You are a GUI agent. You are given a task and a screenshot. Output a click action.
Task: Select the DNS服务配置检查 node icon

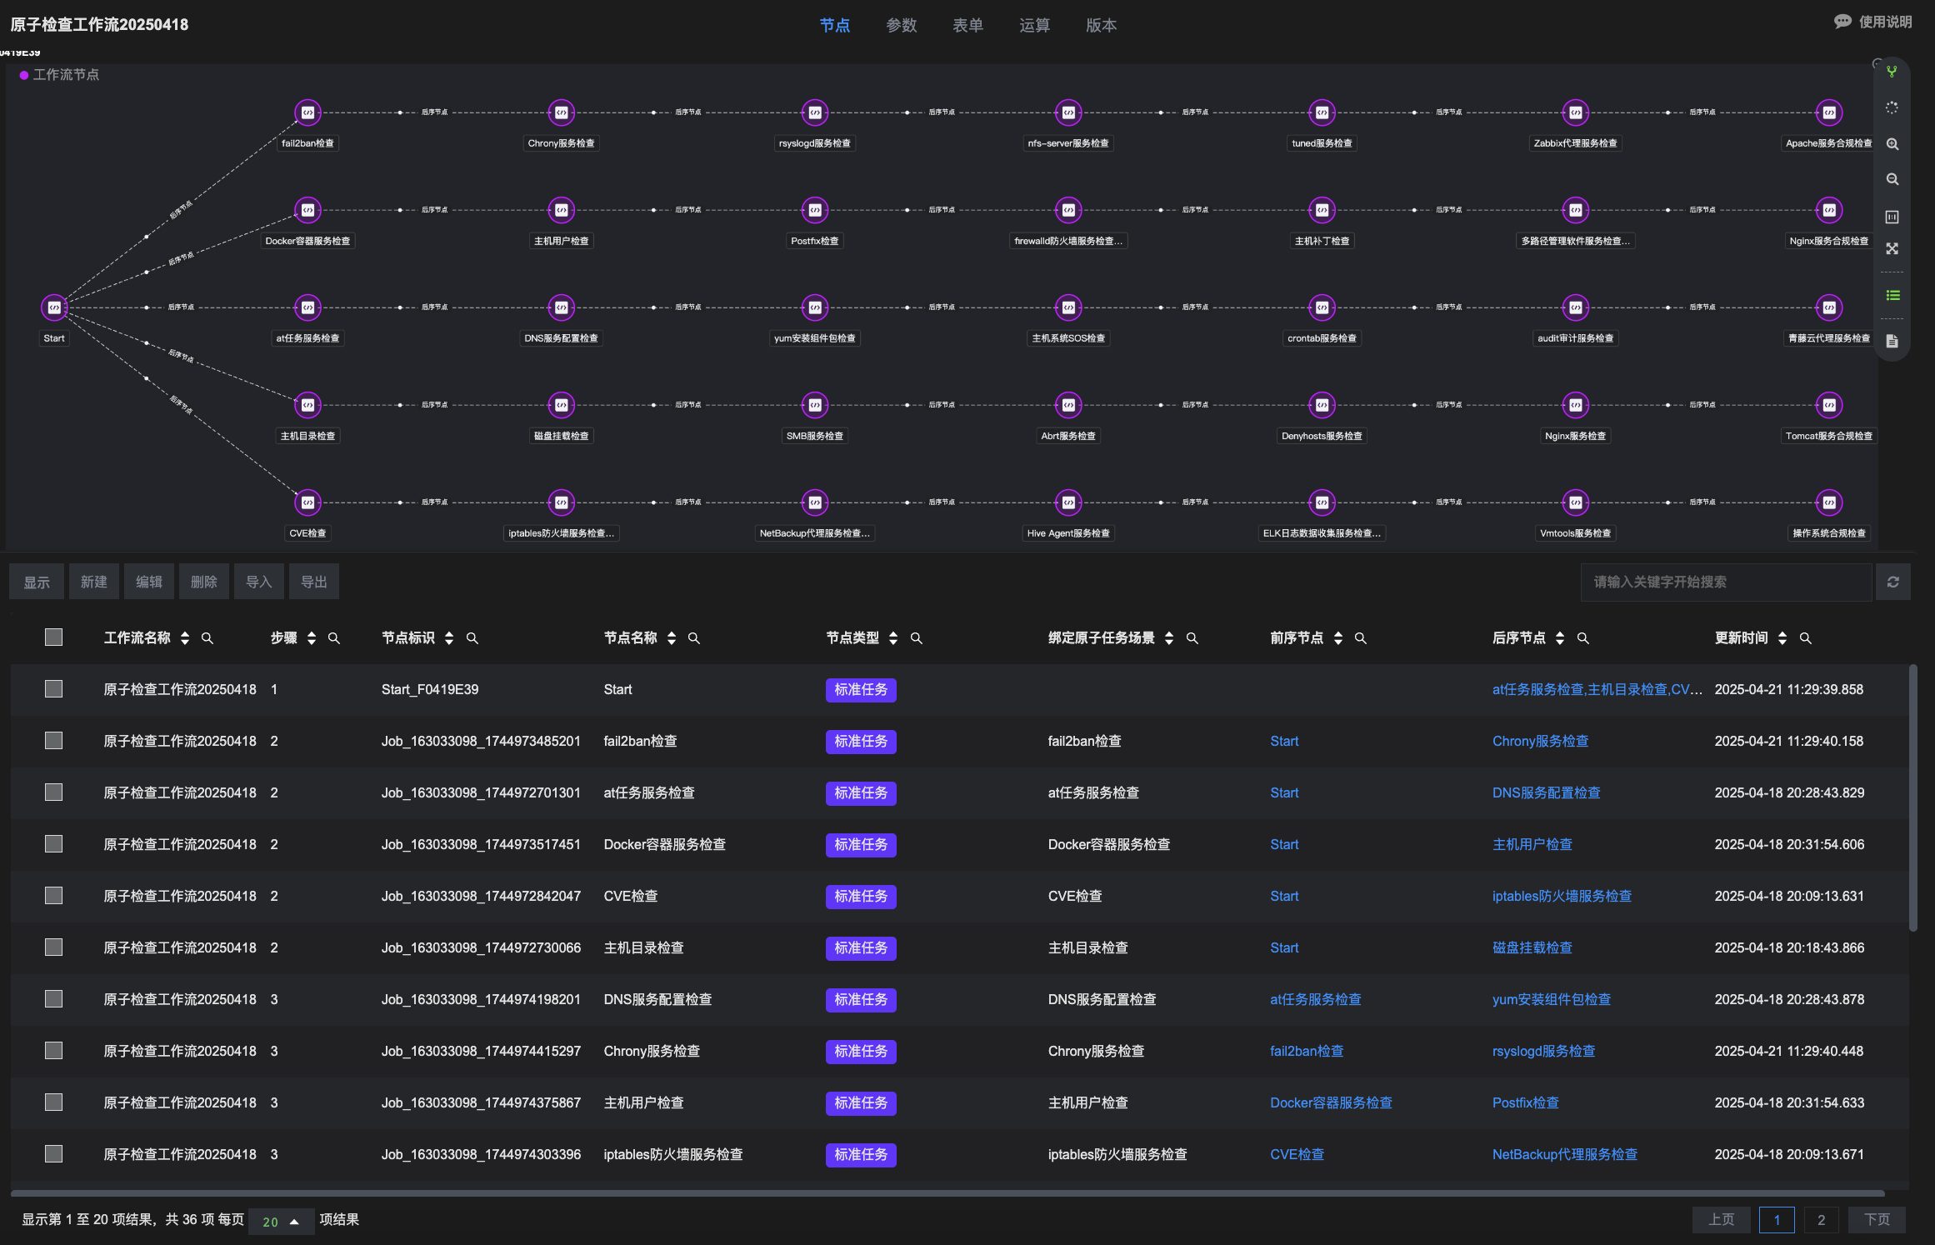561,307
